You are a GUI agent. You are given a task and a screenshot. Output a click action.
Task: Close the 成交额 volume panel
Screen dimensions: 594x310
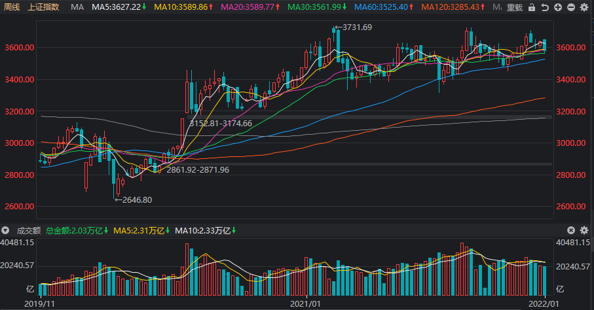coord(571,230)
